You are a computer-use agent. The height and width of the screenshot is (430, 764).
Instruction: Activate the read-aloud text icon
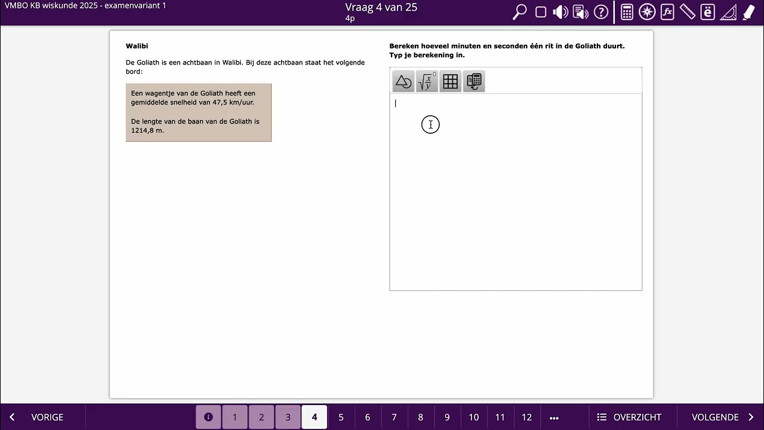click(581, 13)
